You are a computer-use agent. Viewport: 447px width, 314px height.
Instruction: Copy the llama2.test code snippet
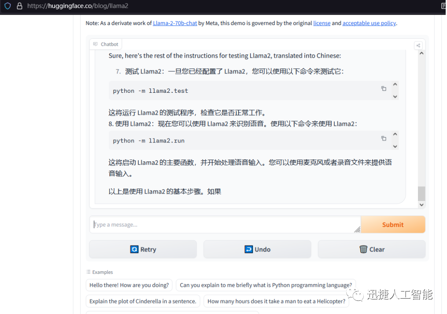pyautogui.click(x=384, y=88)
